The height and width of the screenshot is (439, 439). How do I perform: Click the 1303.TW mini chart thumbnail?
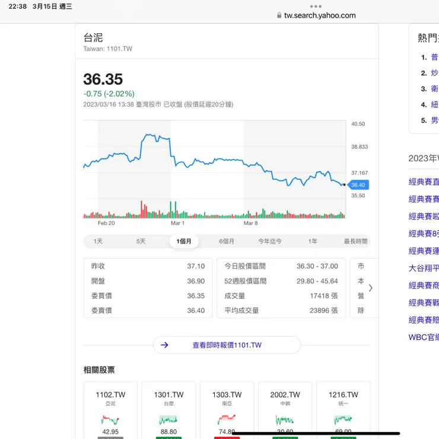[227, 419]
